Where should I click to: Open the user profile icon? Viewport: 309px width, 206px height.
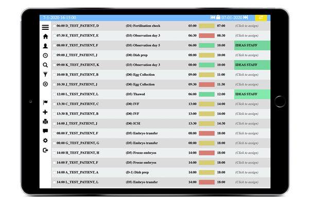45,46
